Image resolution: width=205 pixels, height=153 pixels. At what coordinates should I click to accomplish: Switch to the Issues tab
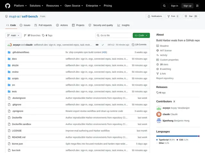coord(25,25)
